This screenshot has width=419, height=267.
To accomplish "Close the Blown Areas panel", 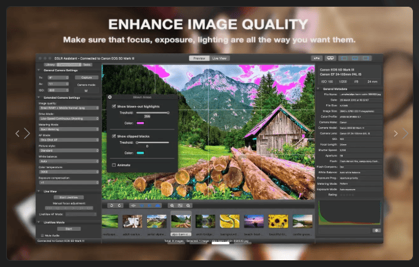I will click(x=110, y=97).
